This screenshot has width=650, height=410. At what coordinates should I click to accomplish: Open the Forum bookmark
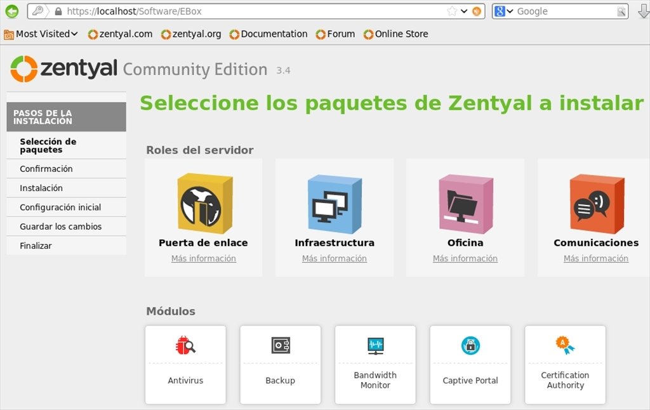(335, 34)
